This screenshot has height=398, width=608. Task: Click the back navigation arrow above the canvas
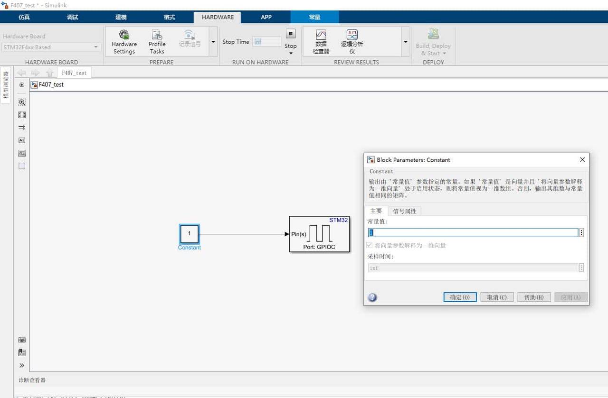pyautogui.click(x=21, y=73)
